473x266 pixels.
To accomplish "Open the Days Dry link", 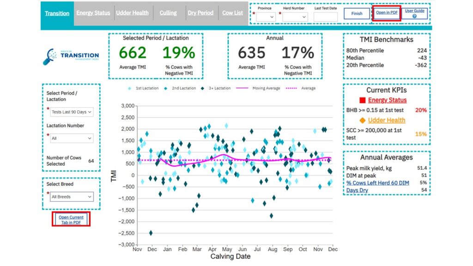I will click(357, 190).
